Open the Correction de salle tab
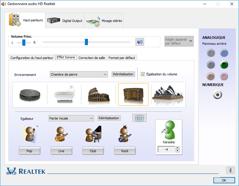Viewport: 239px width, 186px height. tap(91, 58)
